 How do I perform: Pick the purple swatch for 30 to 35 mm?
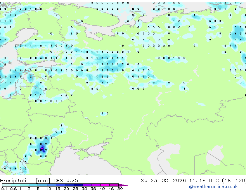[87, 185]
